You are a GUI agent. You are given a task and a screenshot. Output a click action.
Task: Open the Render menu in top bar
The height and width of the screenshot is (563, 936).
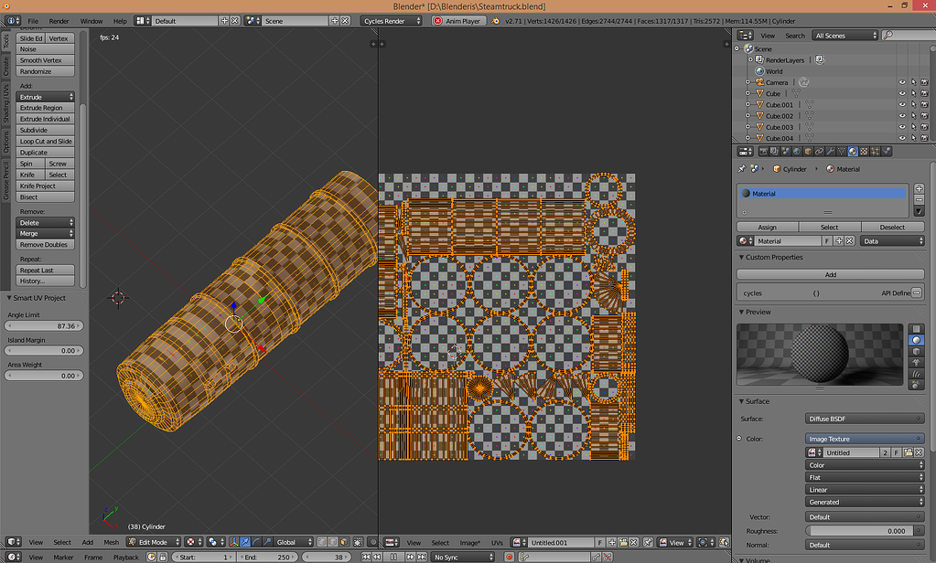(59, 21)
